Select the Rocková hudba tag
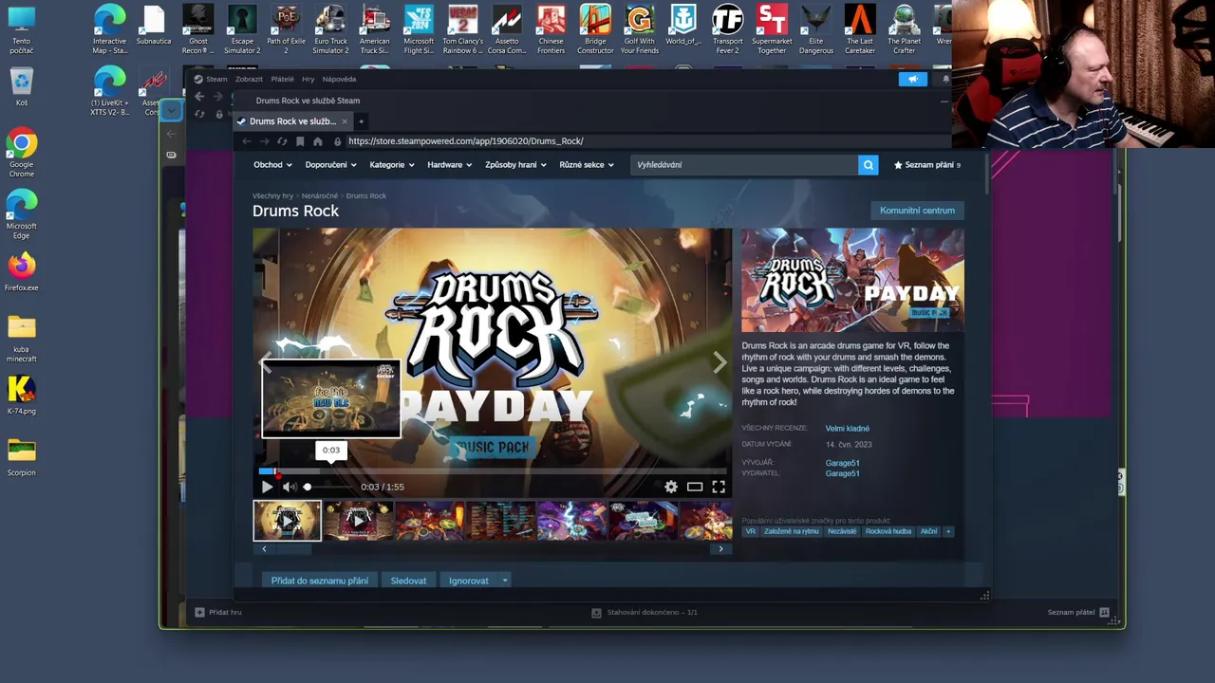The image size is (1215, 683). coord(888,531)
